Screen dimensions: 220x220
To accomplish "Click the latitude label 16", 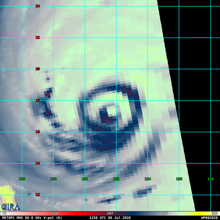I will click(x=38, y=132).
